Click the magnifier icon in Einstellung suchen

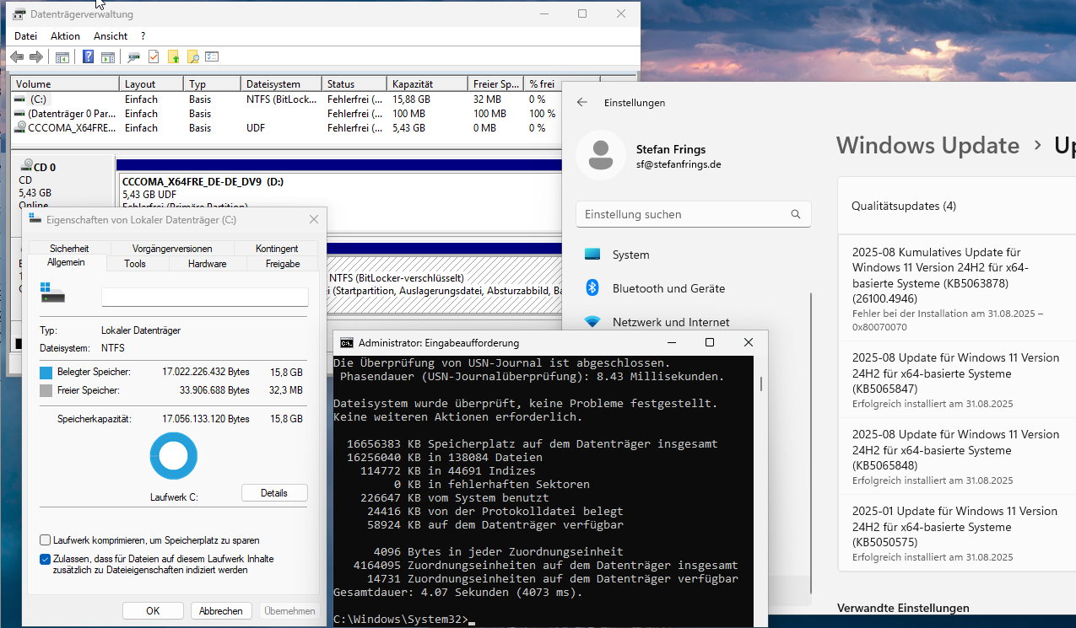pyautogui.click(x=796, y=214)
